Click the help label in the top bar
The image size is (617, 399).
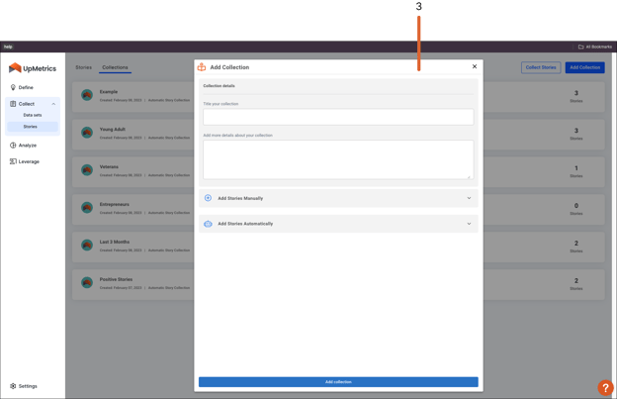pyautogui.click(x=8, y=47)
